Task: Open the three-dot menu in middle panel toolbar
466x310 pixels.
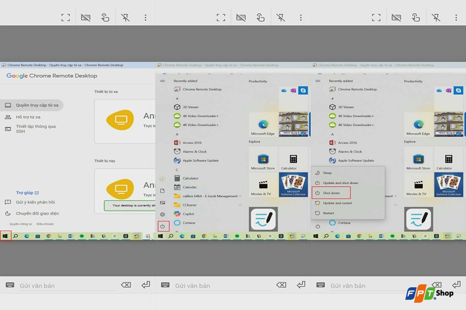Action: coord(301,17)
